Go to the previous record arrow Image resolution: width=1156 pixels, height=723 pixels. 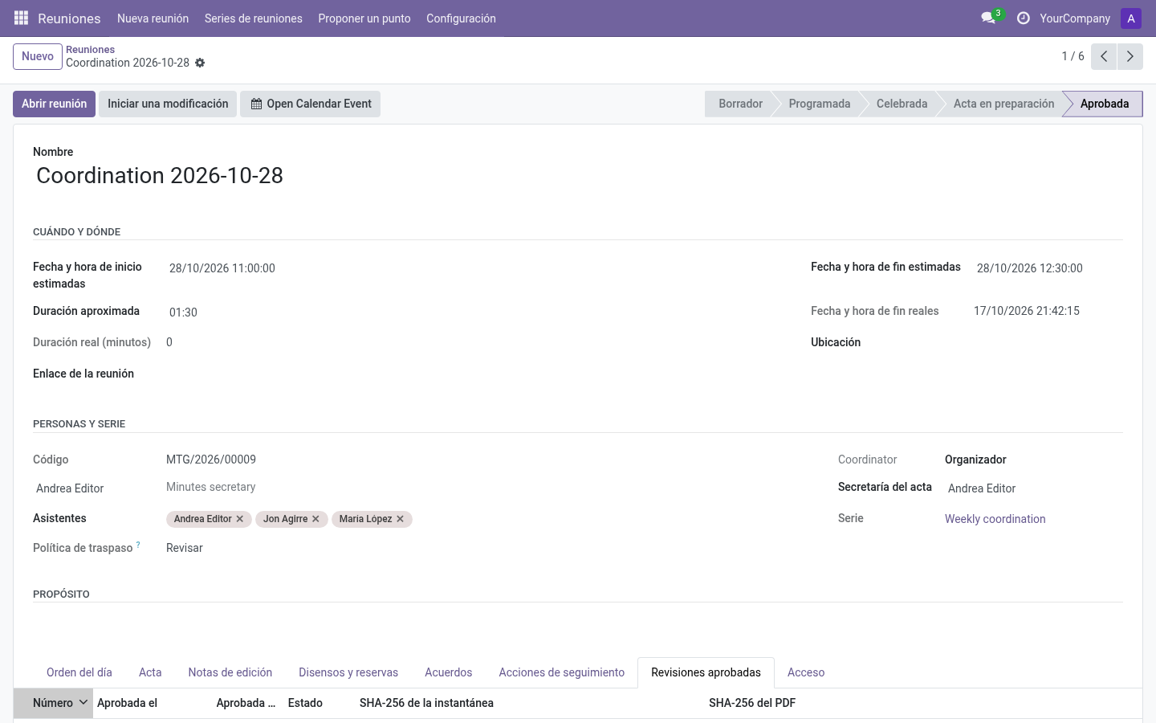pyautogui.click(x=1104, y=56)
